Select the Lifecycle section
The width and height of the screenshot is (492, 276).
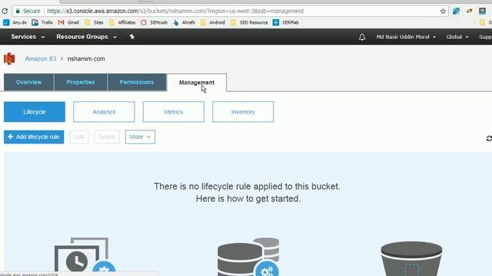(35, 112)
